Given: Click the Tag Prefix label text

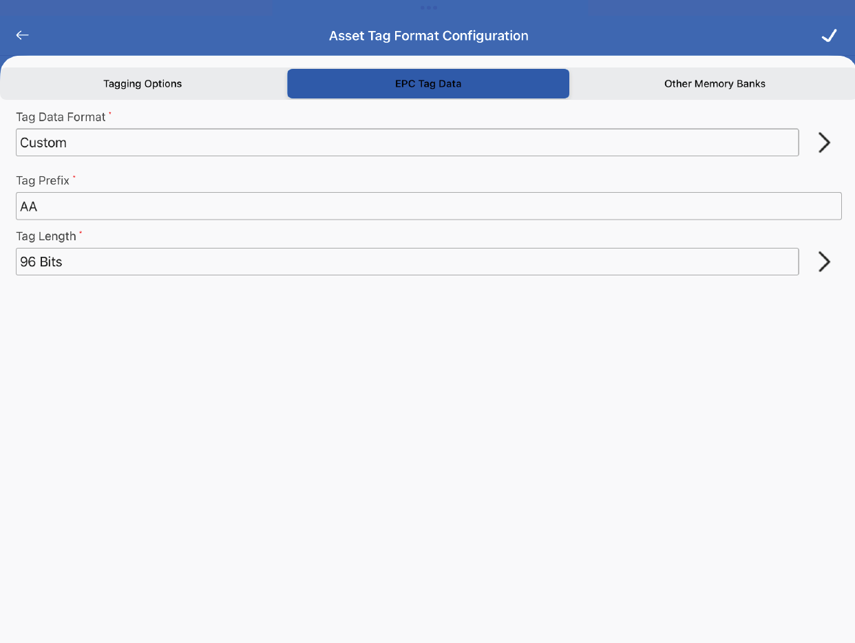Looking at the screenshot, I should click(x=43, y=180).
